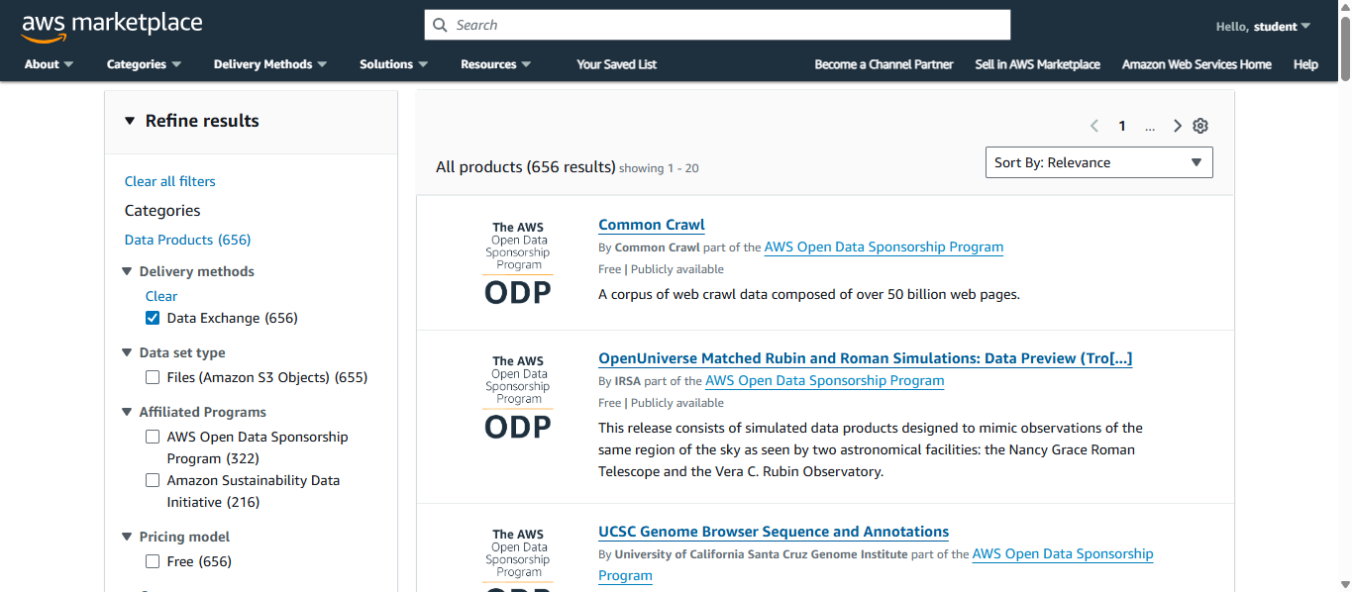Click the pagination ellipsis
The width and height of the screenshot is (1352, 592).
1150,127
